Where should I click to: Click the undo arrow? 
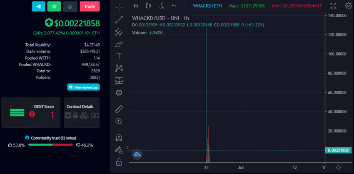coord(174,6)
